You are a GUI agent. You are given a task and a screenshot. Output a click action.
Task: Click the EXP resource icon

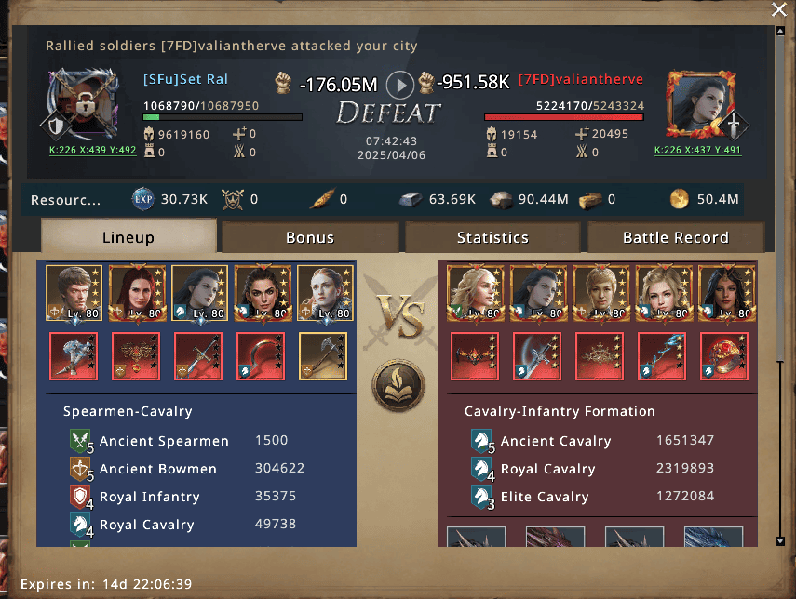pos(143,199)
